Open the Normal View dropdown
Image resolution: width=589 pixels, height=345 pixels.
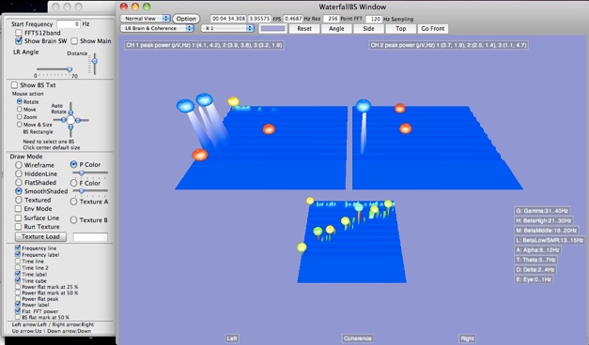pyautogui.click(x=145, y=19)
